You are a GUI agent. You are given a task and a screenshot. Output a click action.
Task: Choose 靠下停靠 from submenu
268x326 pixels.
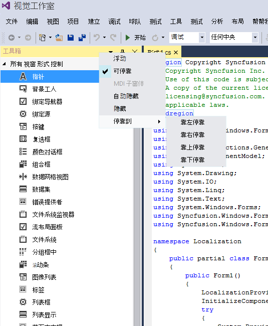(196, 159)
